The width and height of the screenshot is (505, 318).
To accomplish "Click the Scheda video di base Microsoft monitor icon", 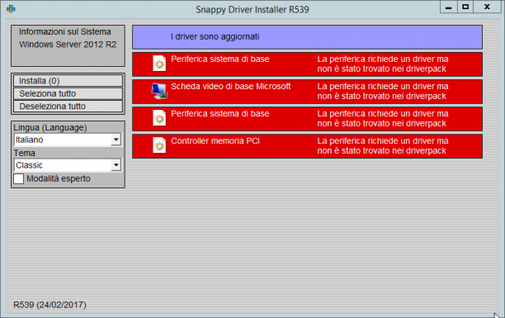I will [159, 92].
